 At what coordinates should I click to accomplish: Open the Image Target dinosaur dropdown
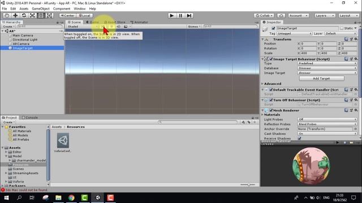[327, 73]
